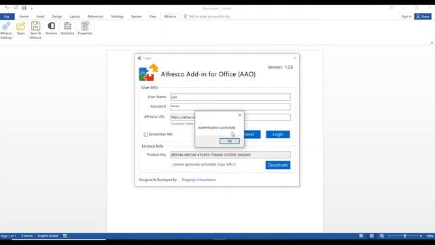Image resolution: width=435 pixels, height=245 pixels.
Task: Switch to the Layout tab
Action: coord(74,16)
